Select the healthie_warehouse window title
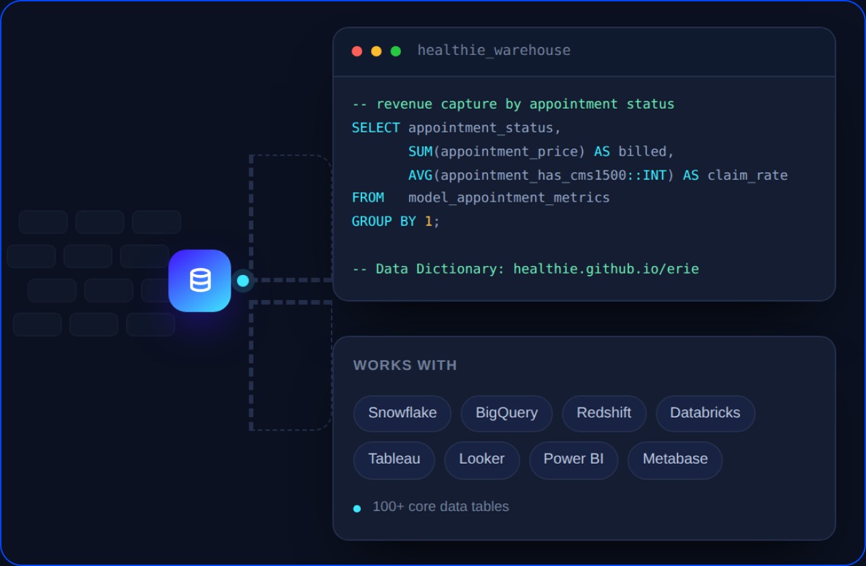Image resolution: width=866 pixels, height=566 pixels. click(494, 50)
